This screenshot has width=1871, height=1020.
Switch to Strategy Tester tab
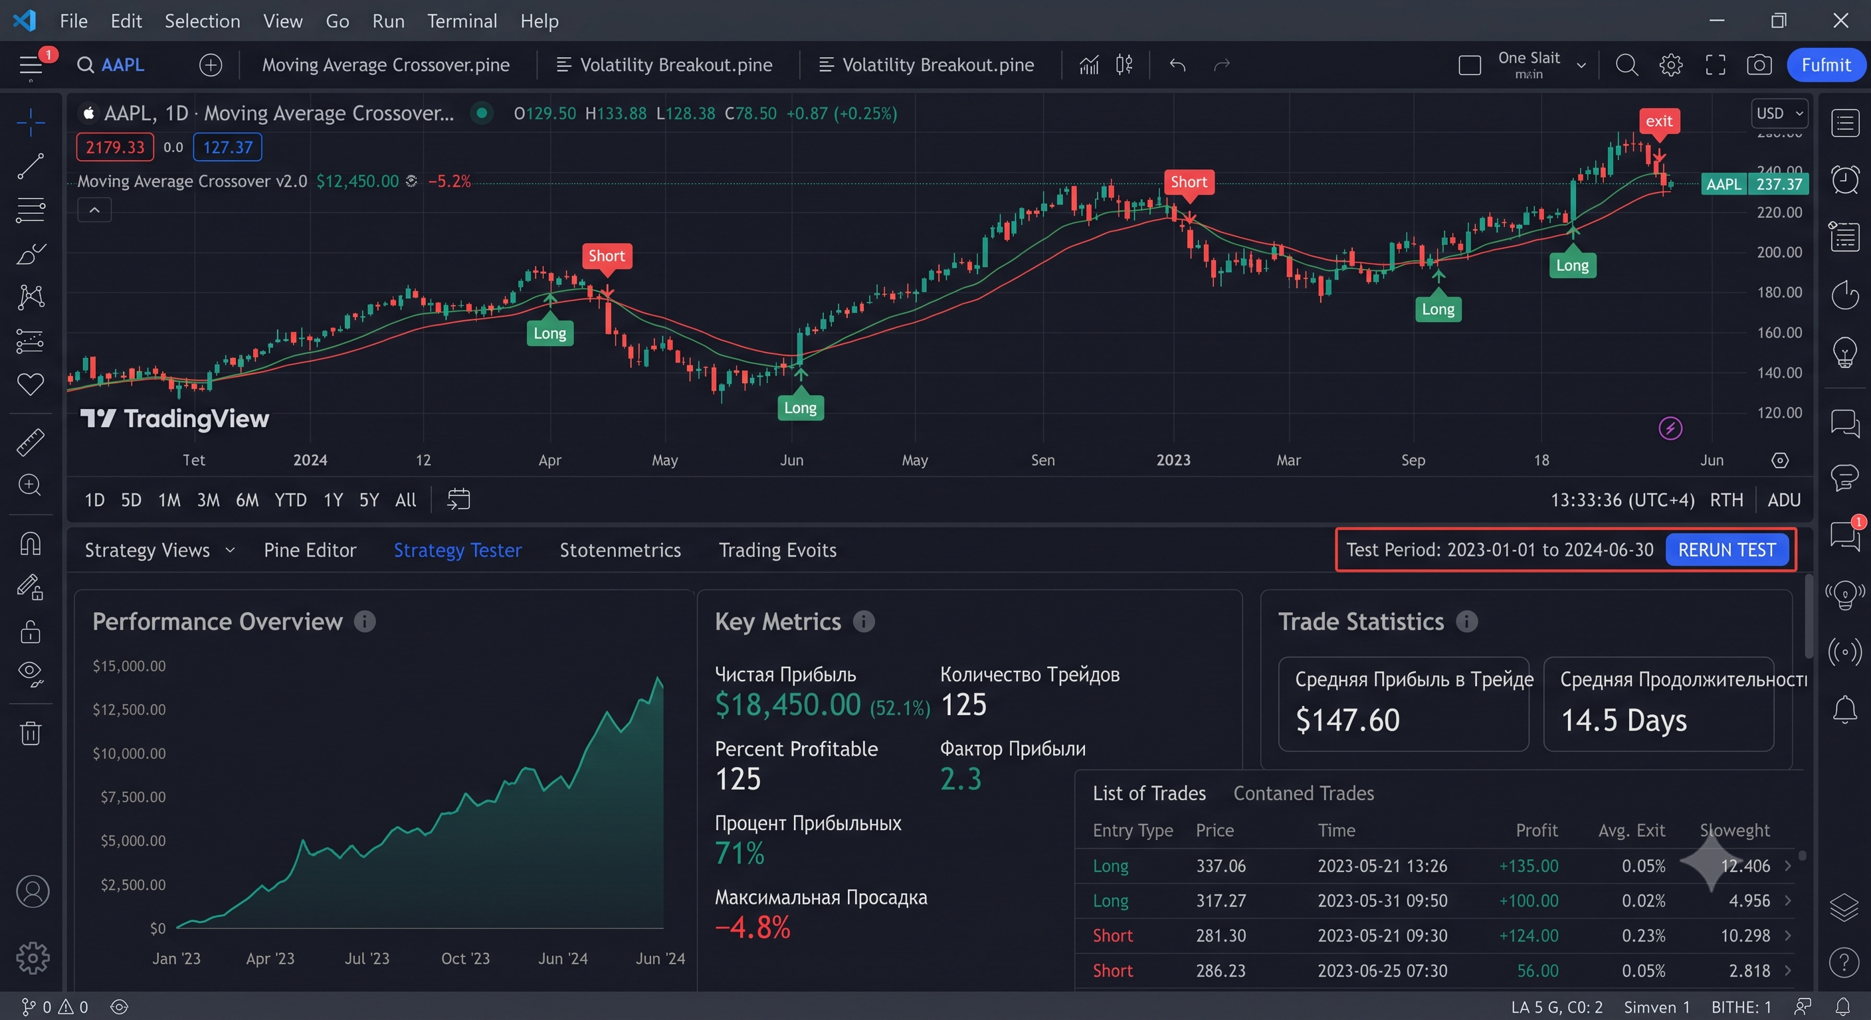(458, 550)
